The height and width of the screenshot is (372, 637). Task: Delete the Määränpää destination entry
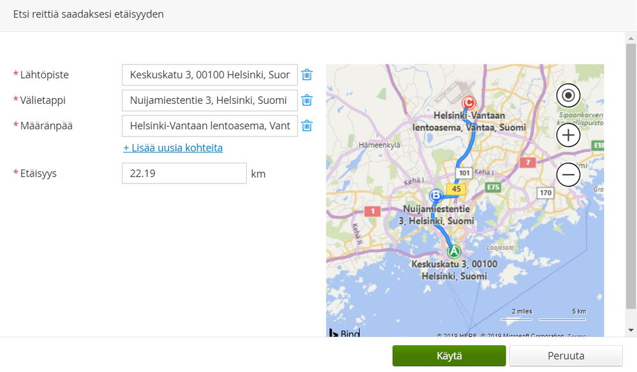(307, 125)
